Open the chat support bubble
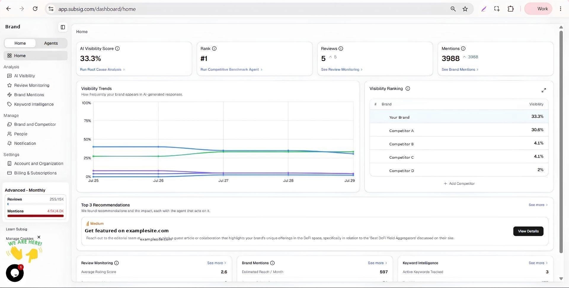 pos(15,273)
